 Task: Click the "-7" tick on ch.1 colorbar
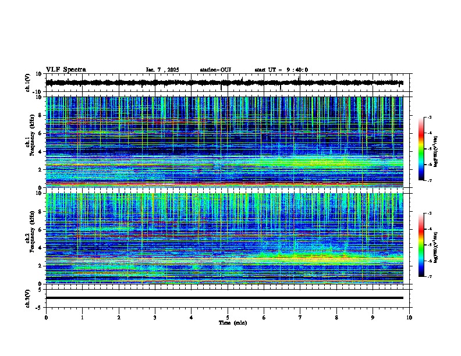click(429, 180)
